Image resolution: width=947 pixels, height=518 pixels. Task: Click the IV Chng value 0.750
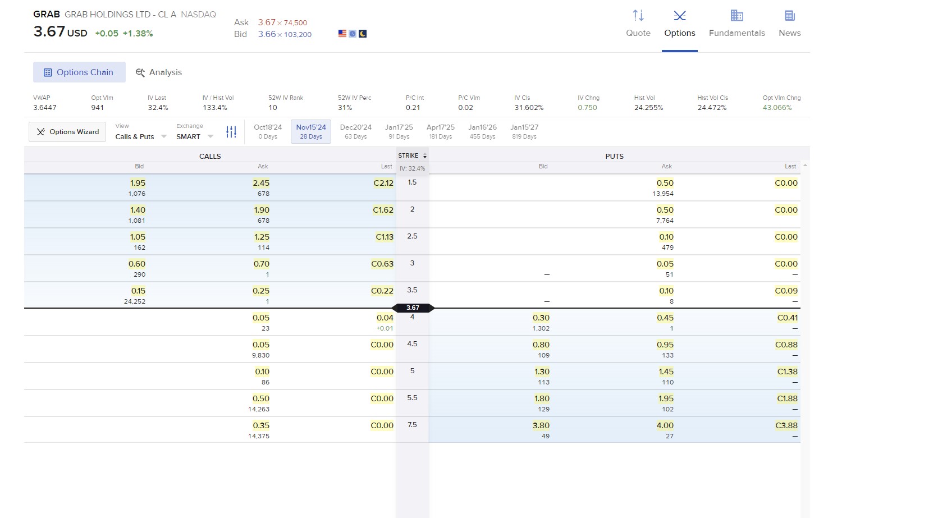point(587,108)
